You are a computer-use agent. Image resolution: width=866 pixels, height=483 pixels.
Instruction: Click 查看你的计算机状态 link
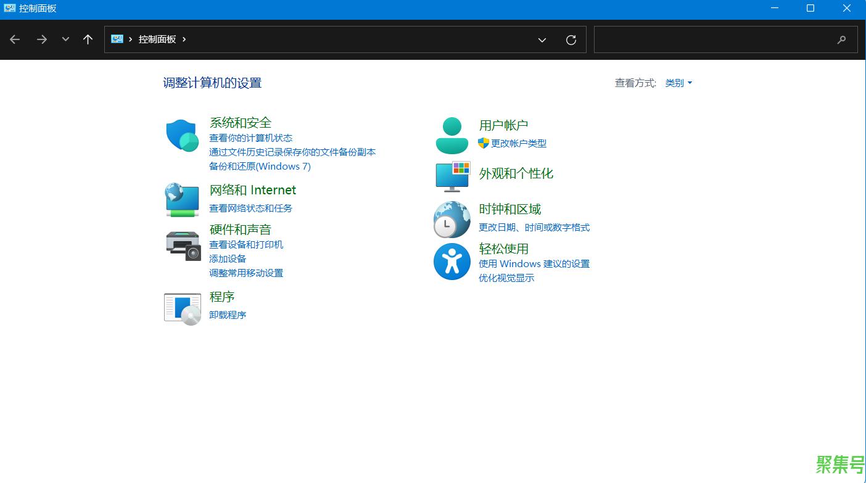coord(250,138)
